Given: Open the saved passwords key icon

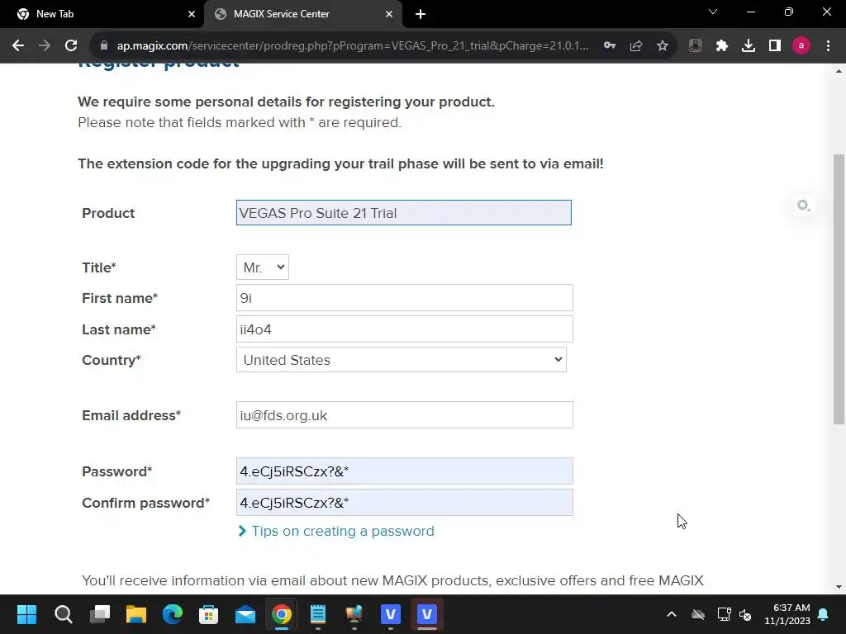Looking at the screenshot, I should click(610, 46).
